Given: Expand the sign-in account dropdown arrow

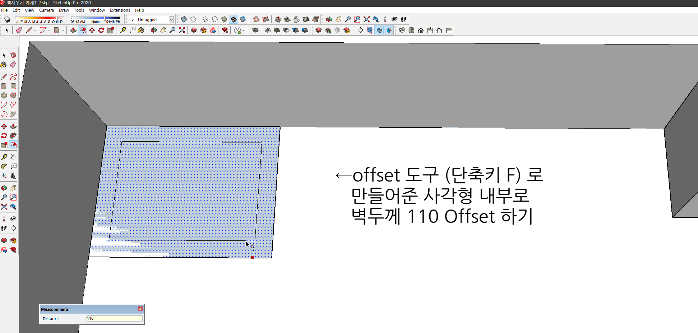Looking at the screenshot, I should pos(244,30).
